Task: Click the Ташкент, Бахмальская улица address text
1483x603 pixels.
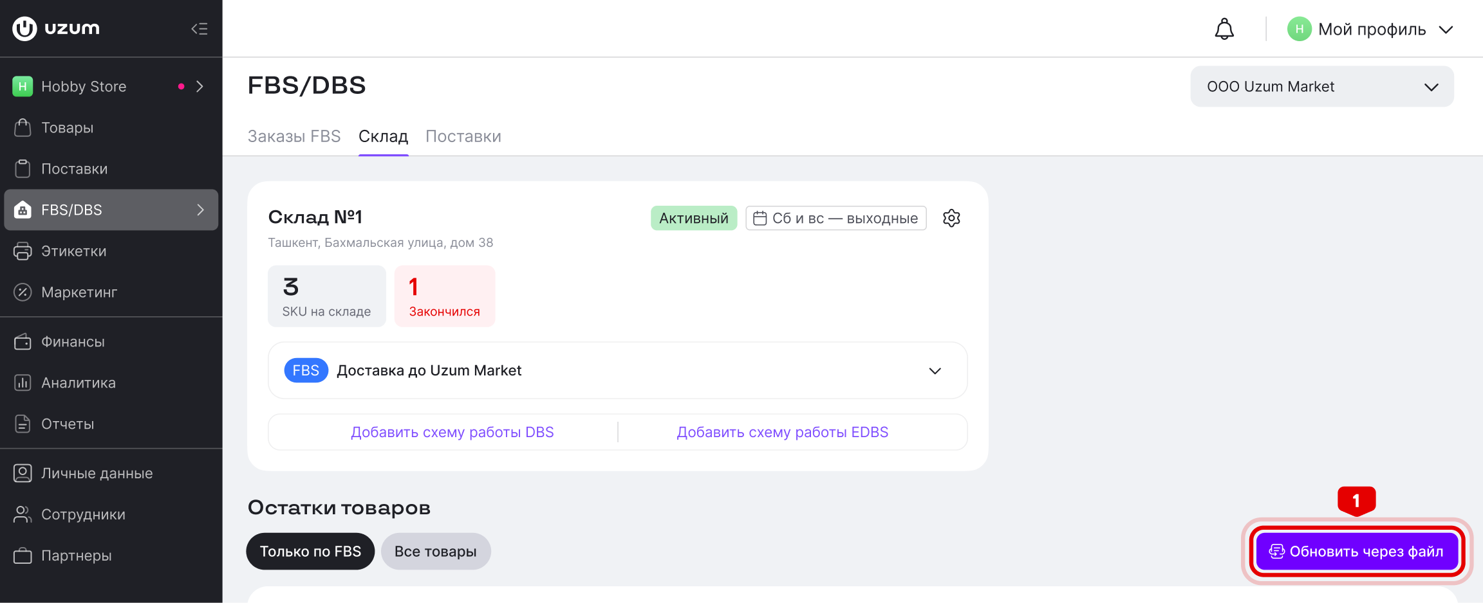Action: coord(380,242)
